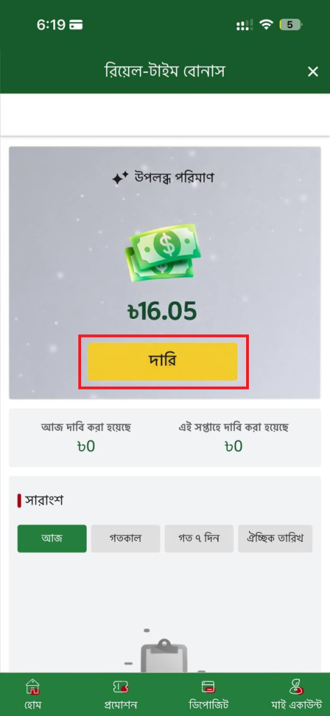Open the ঐচ্ছিক তারিখ custom date filter

pos(275,538)
